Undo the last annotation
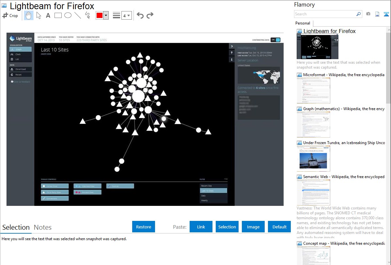 [140, 15]
